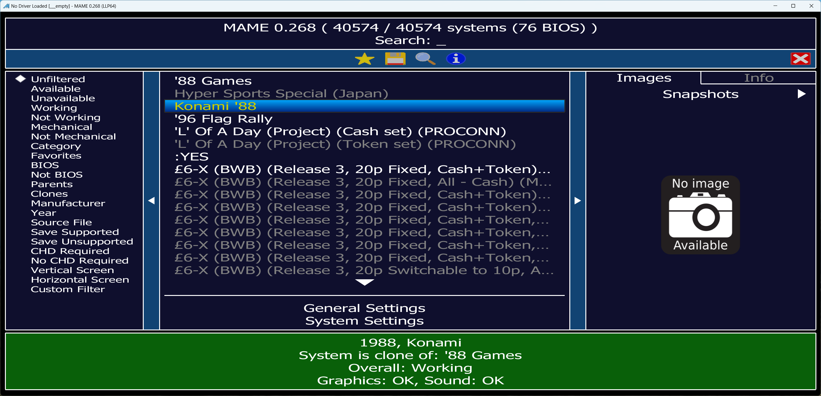The height and width of the screenshot is (396, 821).
Task: Open the Source File filter
Action: 61,223
